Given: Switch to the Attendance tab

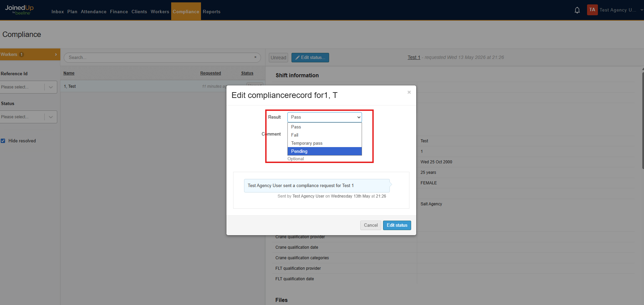Looking at the screenshot, I should [x=94, y=12].
